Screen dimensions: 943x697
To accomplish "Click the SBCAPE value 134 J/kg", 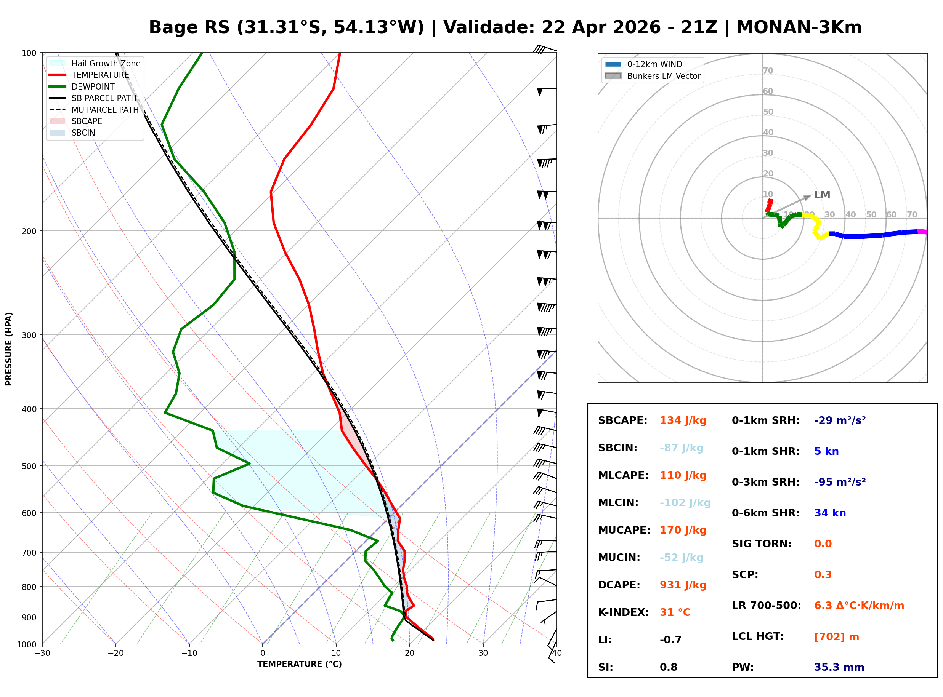I will tap(683, 421).
